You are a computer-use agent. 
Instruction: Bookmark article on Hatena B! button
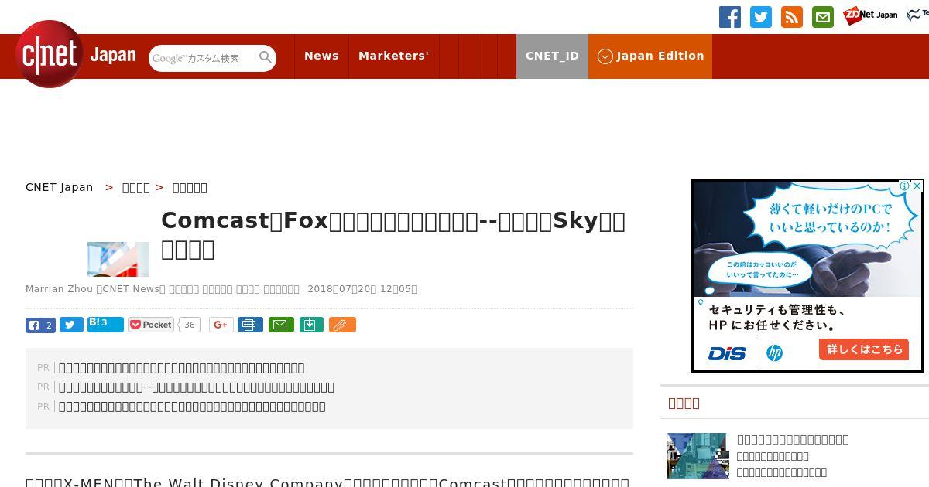click(105, 325)
